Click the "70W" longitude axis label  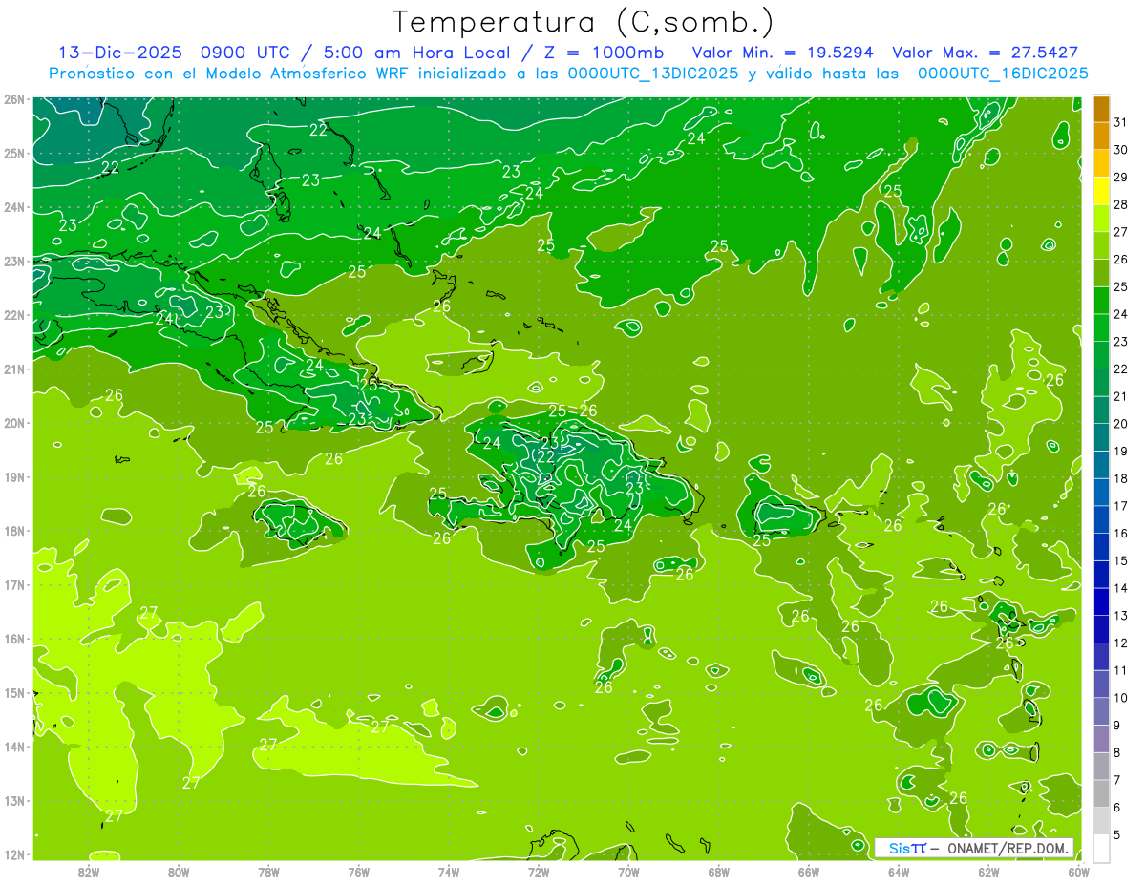[x=628, y=872]
